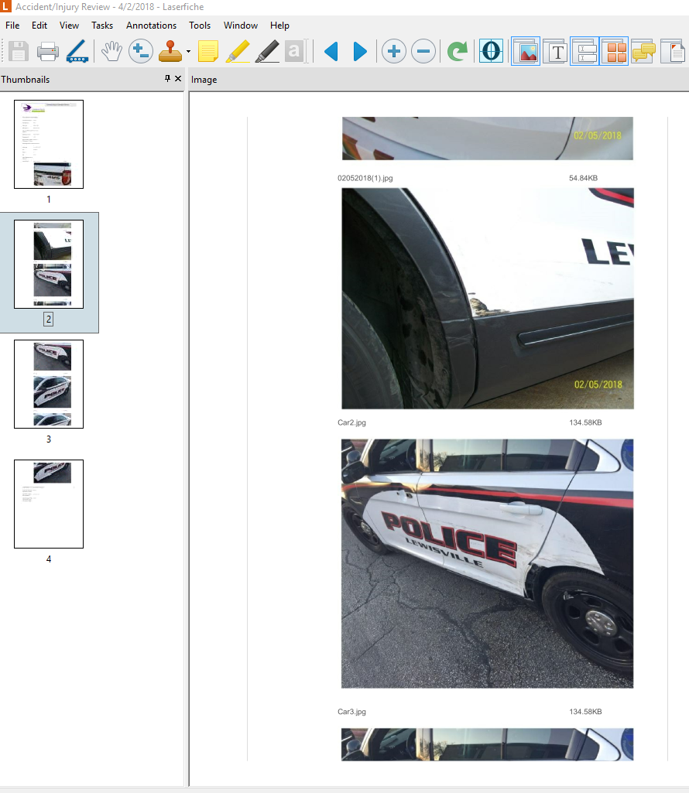Open the Stamp tool dropdown arrow
This screenshot has height=793, width=689.
[188, 52]
